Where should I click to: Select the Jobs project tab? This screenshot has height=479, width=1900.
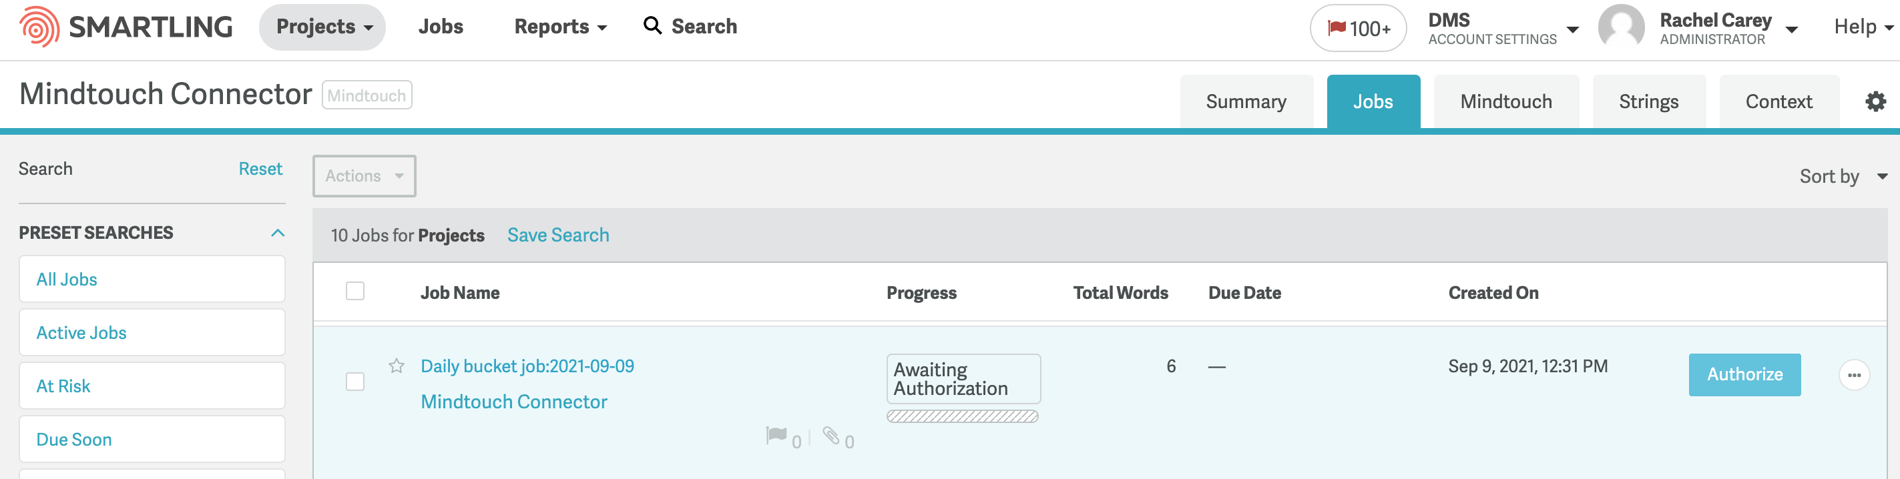[x=1373, y=101]
